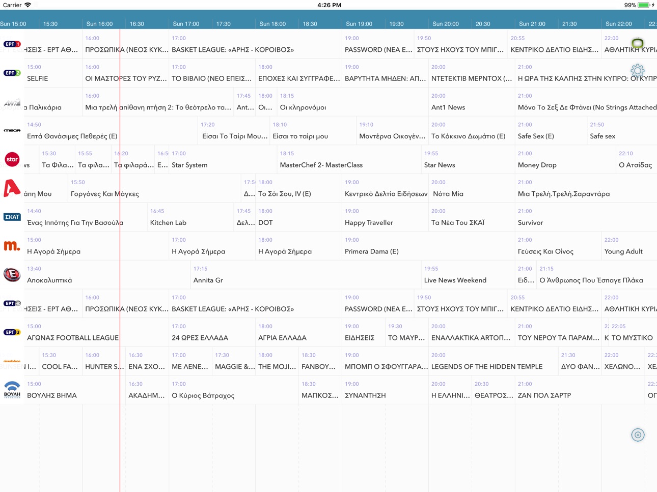
Task: Tap the ΒΟΥΛΗ parliament channel logo
Action: pos(12,390)
